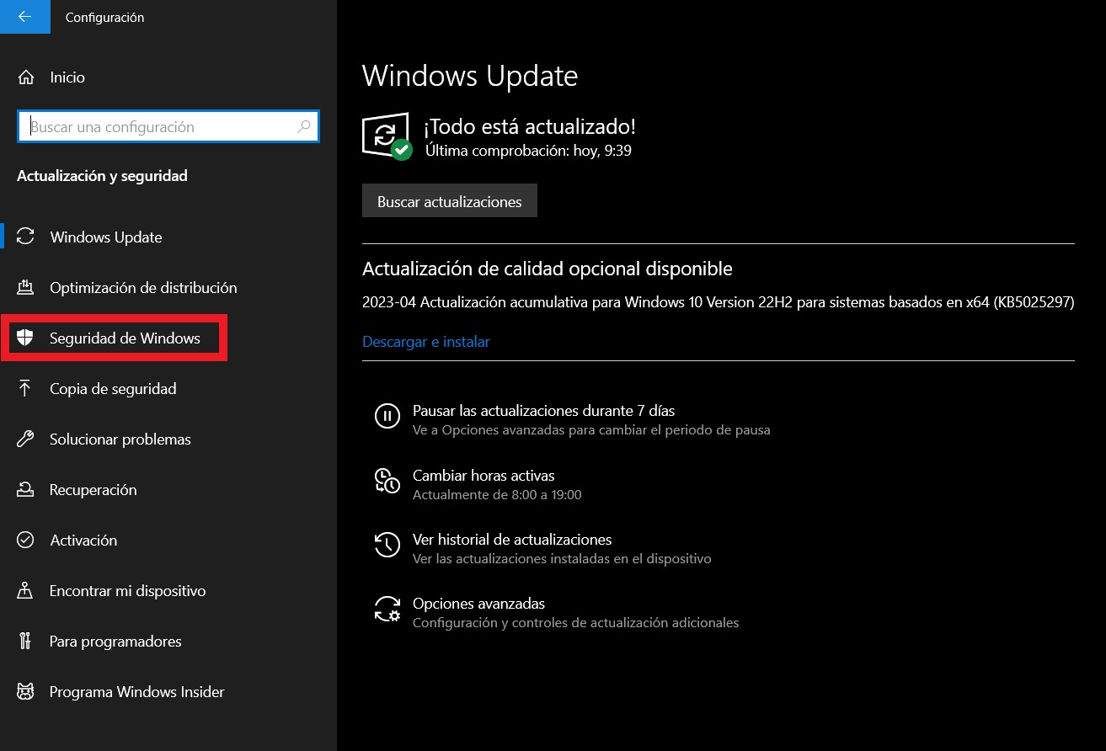
Task: Click the Optimización de distribución icon
Action: click(25, 287)
